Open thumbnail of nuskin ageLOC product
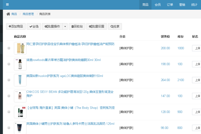Image resolution: width=201 pixels, height=134 pixels. [x=20, y=80]
